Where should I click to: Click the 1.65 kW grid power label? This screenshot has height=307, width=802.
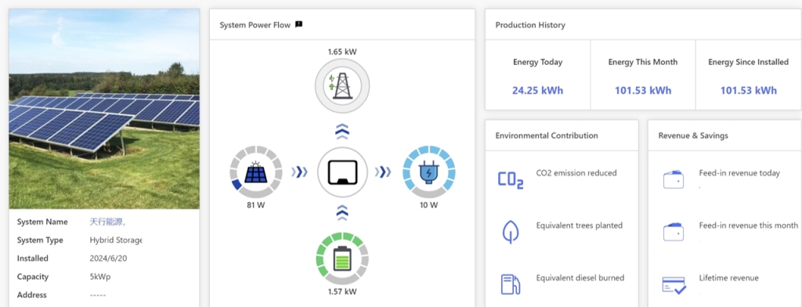[342, 52]
